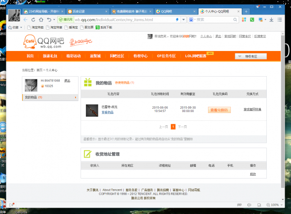
Task: Click the magnifier search icon
Action: coord(235,19)
